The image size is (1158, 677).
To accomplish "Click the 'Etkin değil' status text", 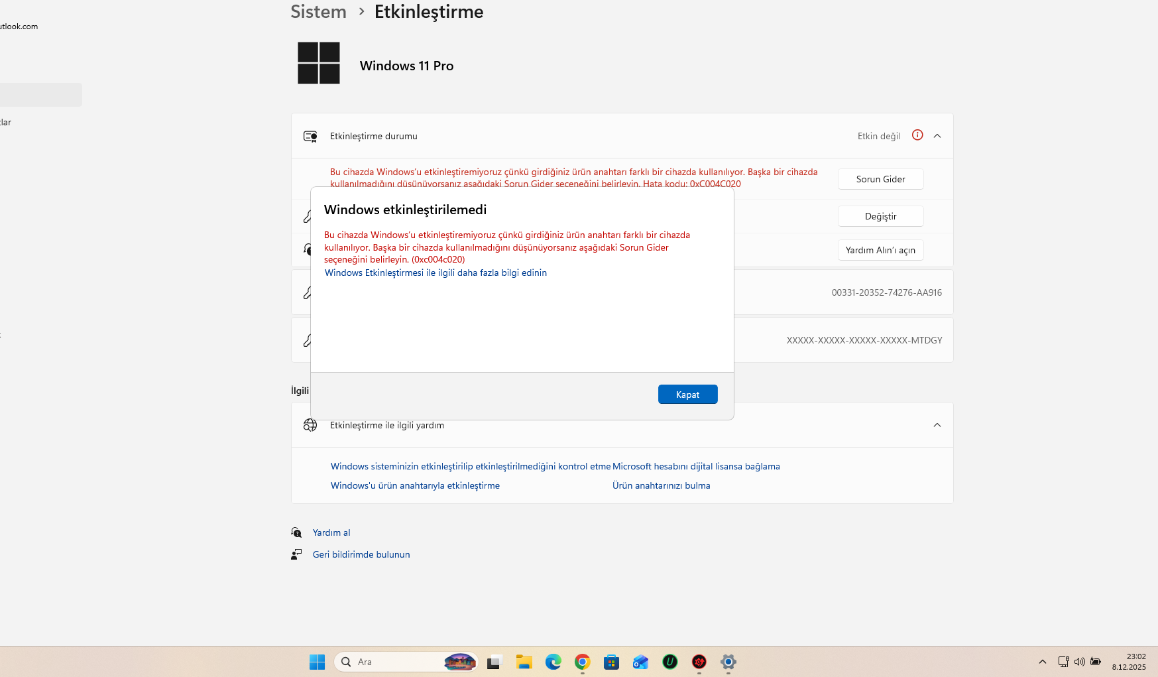I will [879, 136].
